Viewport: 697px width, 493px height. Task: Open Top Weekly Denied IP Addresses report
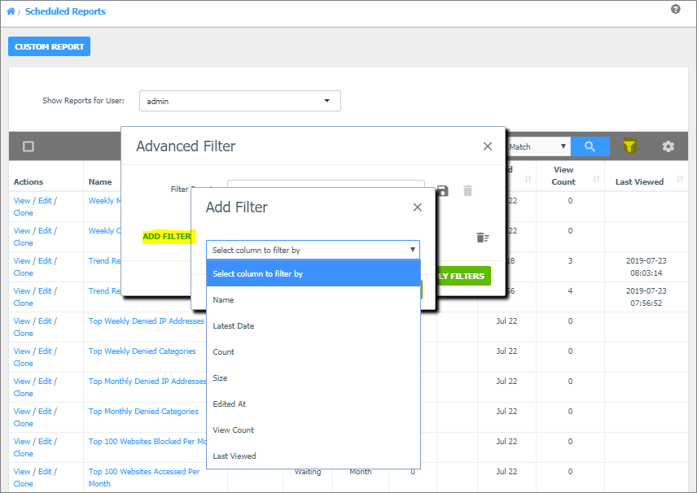click(147, 321)
